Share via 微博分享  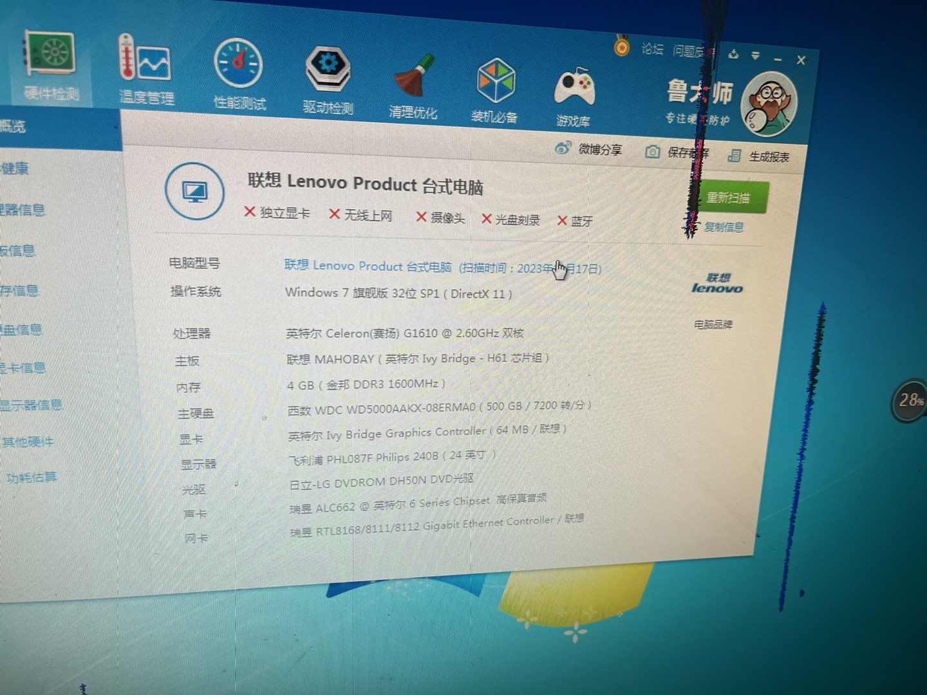588,149
